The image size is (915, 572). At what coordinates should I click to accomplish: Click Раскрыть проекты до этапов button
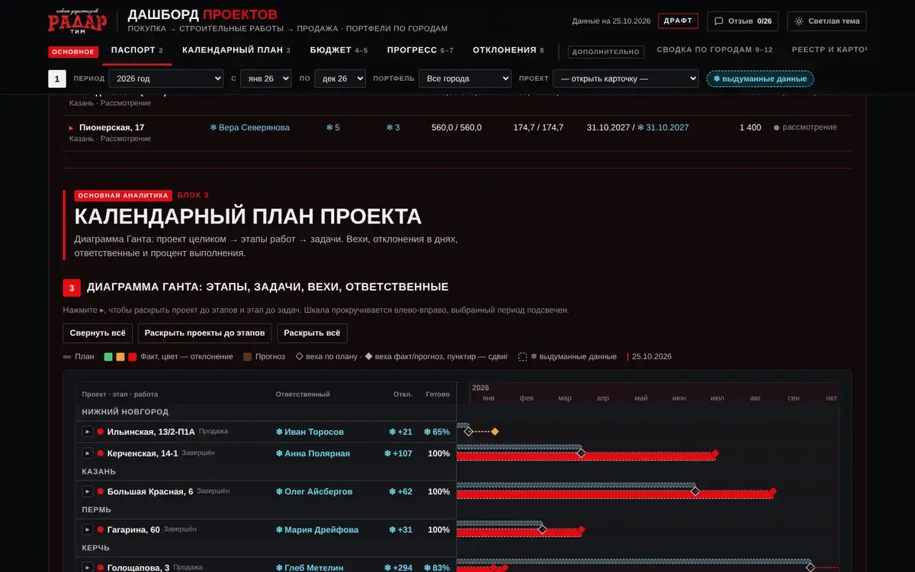(x=204, y=333)
